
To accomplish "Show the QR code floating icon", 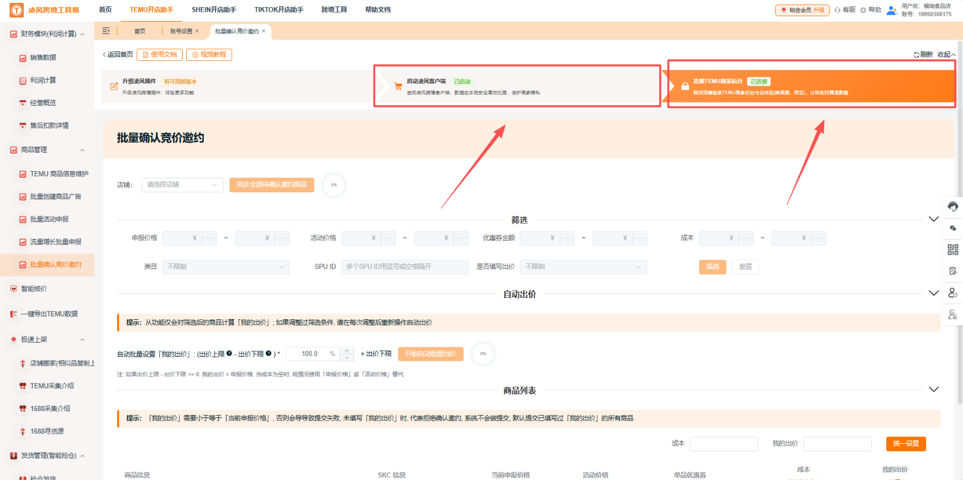I will point(953,250).
